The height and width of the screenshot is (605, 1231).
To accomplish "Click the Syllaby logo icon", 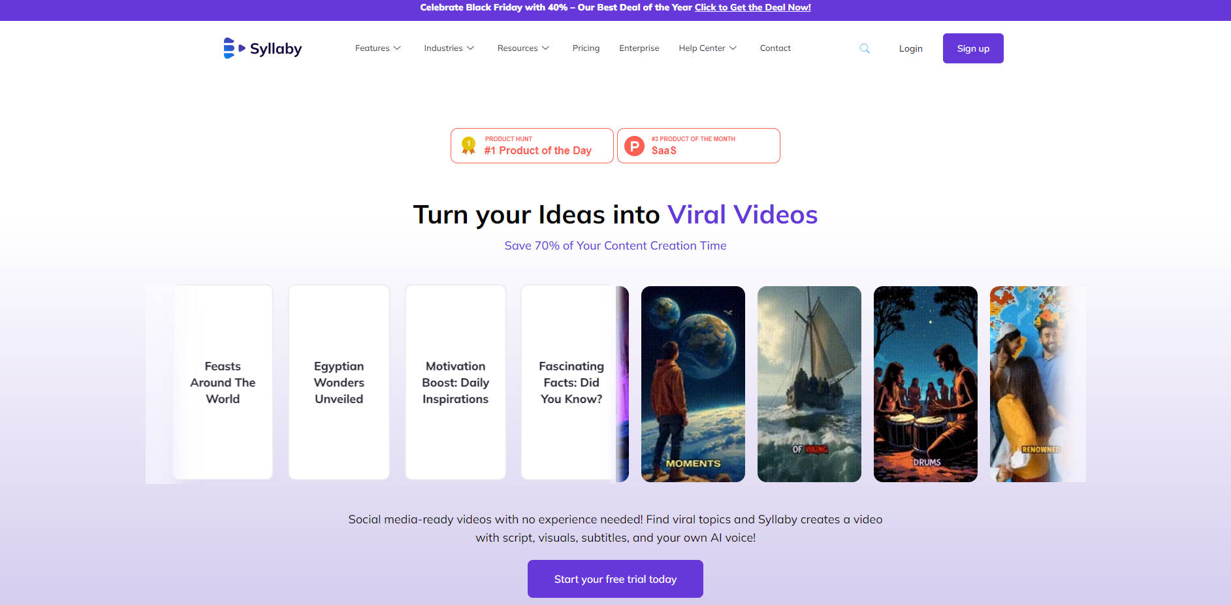I will pos(234,48).
